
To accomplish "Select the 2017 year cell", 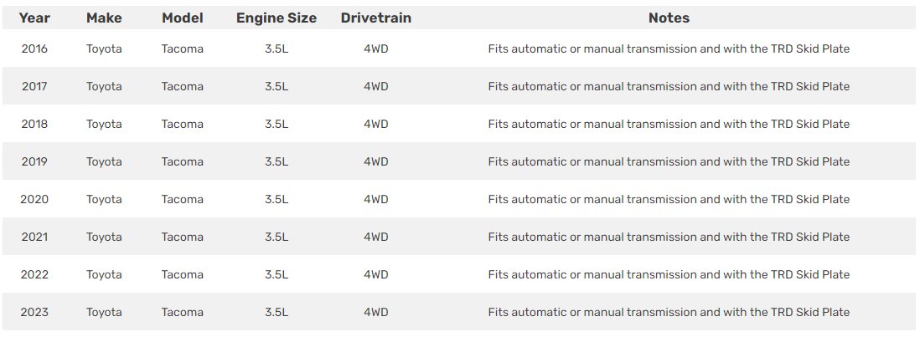I will tap(34, 87).
